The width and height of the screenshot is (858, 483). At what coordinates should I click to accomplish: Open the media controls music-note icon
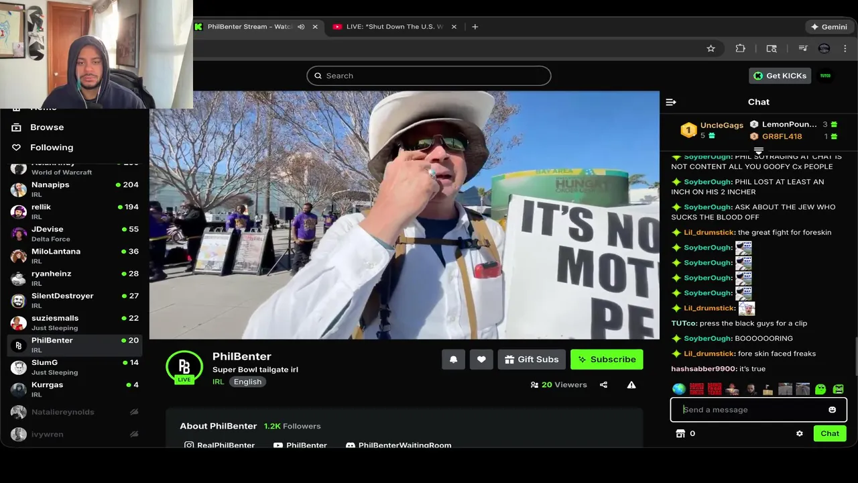pyautogui.click(x=802, y=48)
